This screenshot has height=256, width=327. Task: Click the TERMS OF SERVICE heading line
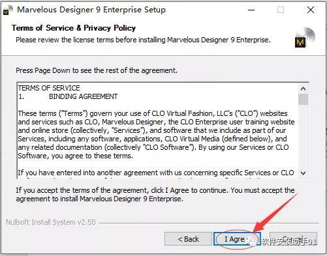49,88
